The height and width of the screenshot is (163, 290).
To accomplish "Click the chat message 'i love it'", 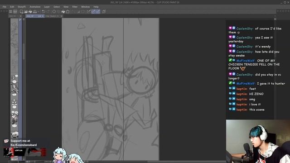I will (255, 105).
